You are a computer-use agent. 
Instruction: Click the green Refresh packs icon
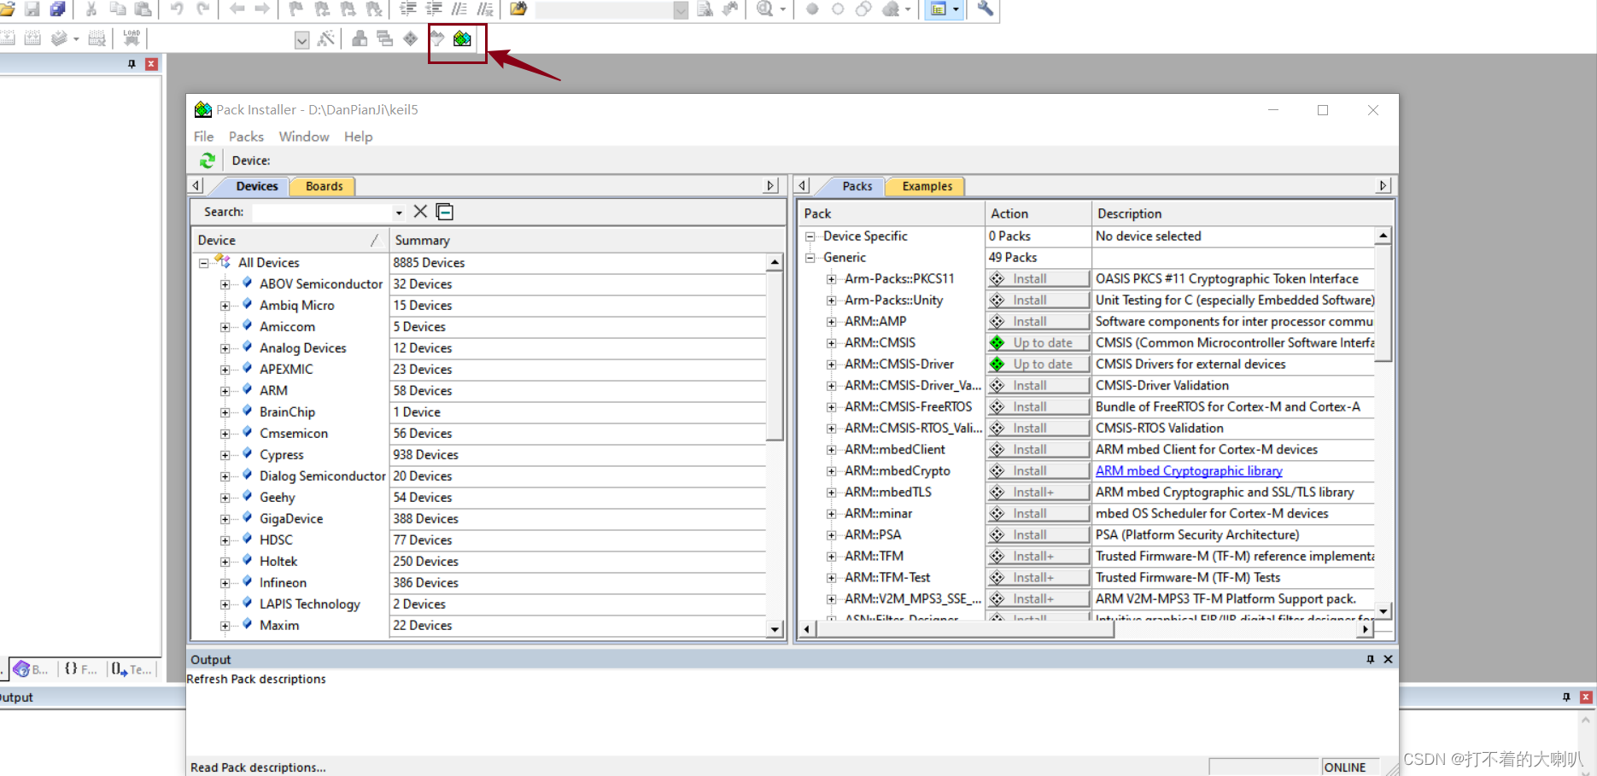click(208, 160)
